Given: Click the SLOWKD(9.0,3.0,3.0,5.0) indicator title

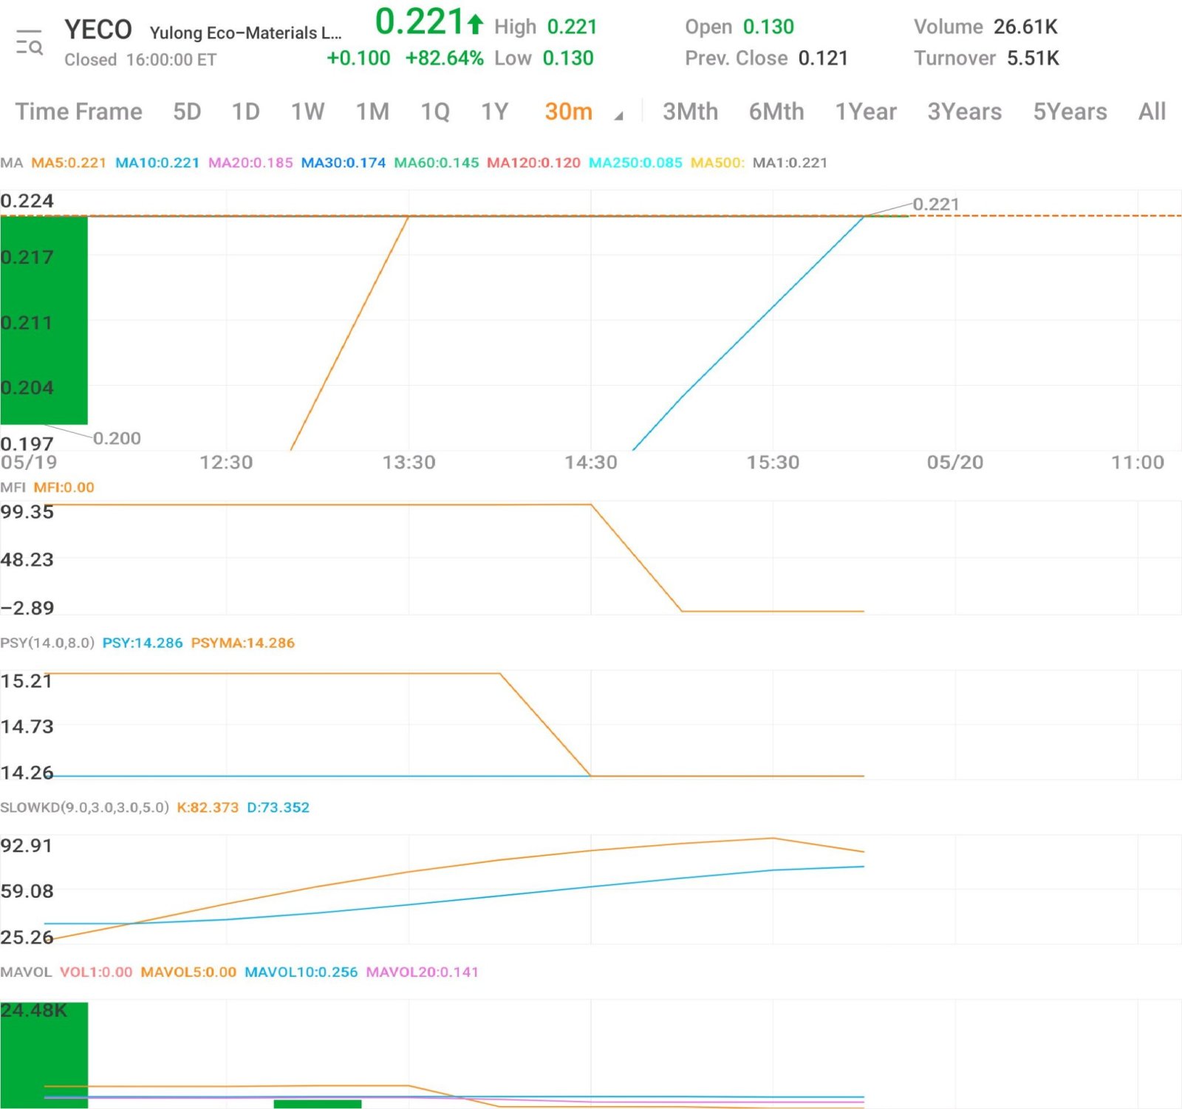Looking at the screenshot, I should pos(85,808).
